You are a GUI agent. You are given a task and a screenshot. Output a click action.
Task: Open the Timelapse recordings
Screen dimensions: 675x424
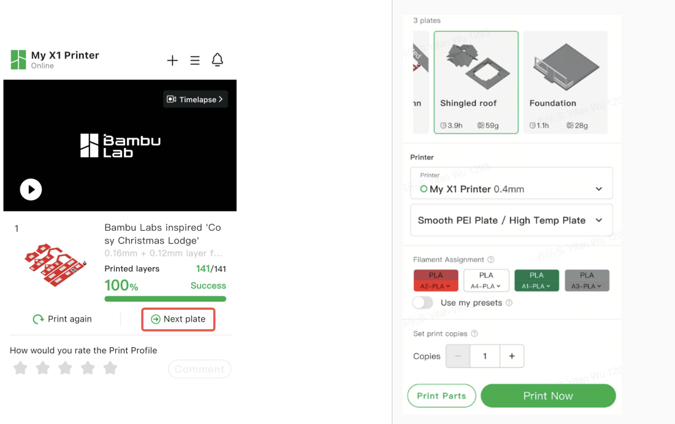click(195, 99)
